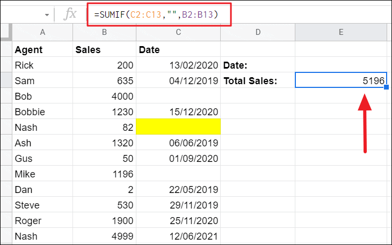392x245 pixels.
Task: Click Bob's sales value 4000
Action: tap(104, 96)
